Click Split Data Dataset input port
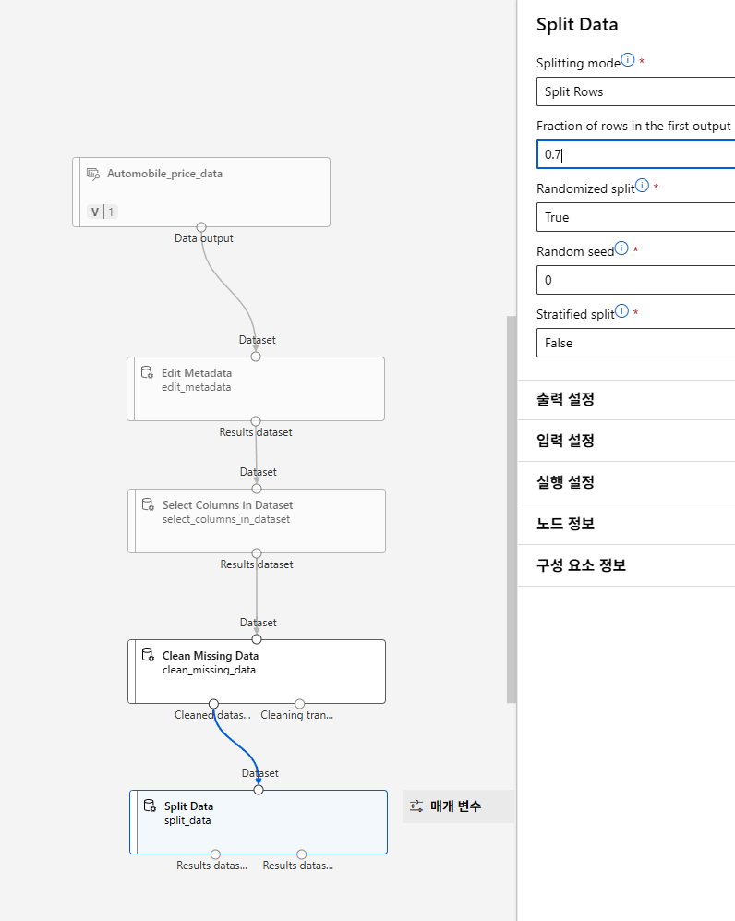The image size is (735, 921). tap(259, 790)
